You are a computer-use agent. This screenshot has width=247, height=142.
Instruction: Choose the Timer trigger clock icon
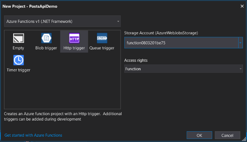pyautogui.click(x=19, y=60)
